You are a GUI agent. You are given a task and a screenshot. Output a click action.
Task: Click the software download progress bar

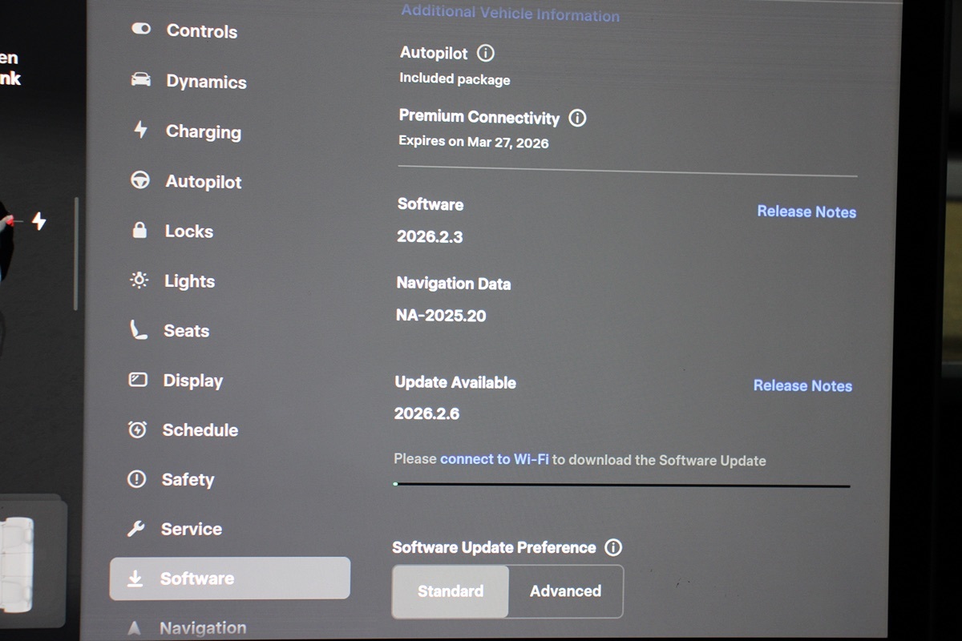[x=622, y=485]
